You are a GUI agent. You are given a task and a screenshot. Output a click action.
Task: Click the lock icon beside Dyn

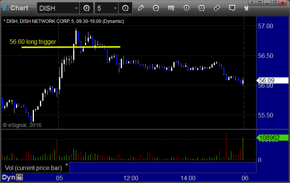click(x=19, y=177)
